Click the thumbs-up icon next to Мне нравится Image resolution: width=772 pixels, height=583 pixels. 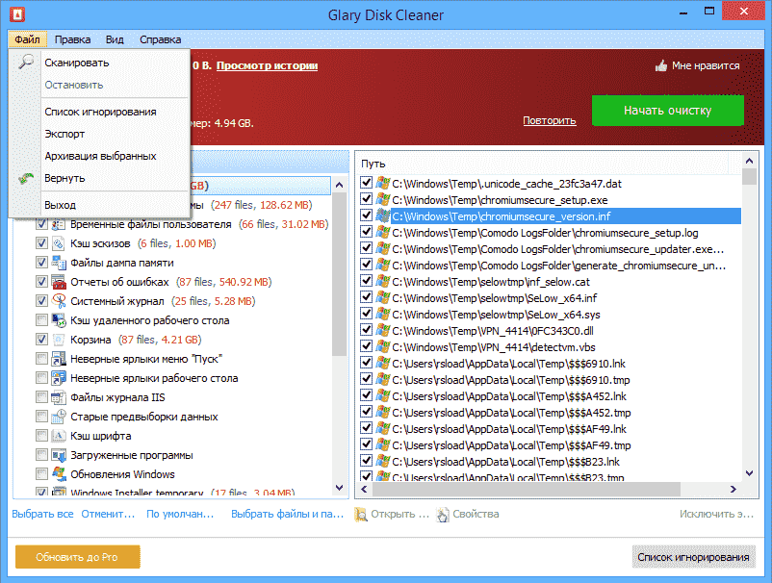661,66
